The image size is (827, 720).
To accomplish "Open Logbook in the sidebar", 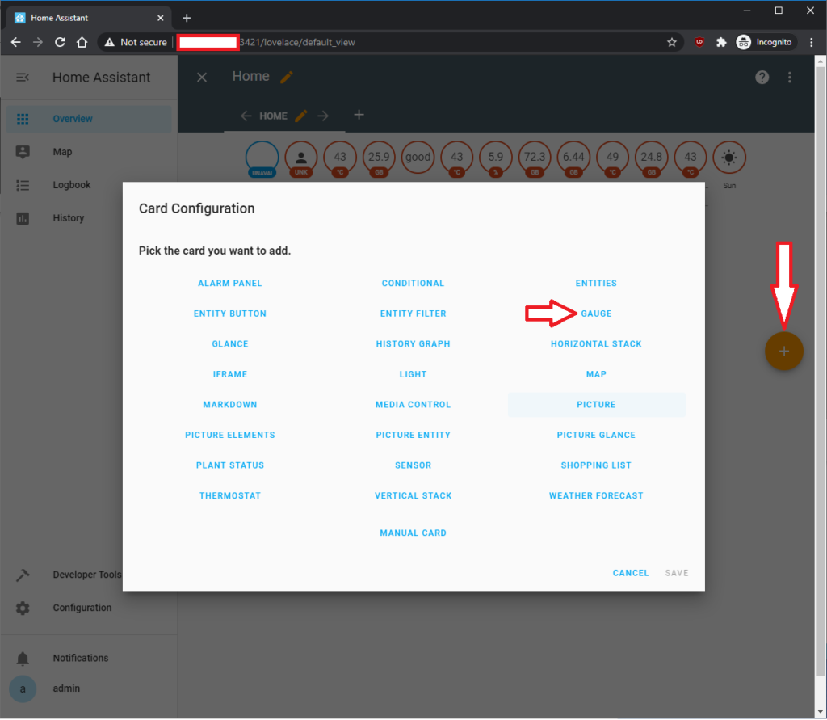I will click(89, 185).
